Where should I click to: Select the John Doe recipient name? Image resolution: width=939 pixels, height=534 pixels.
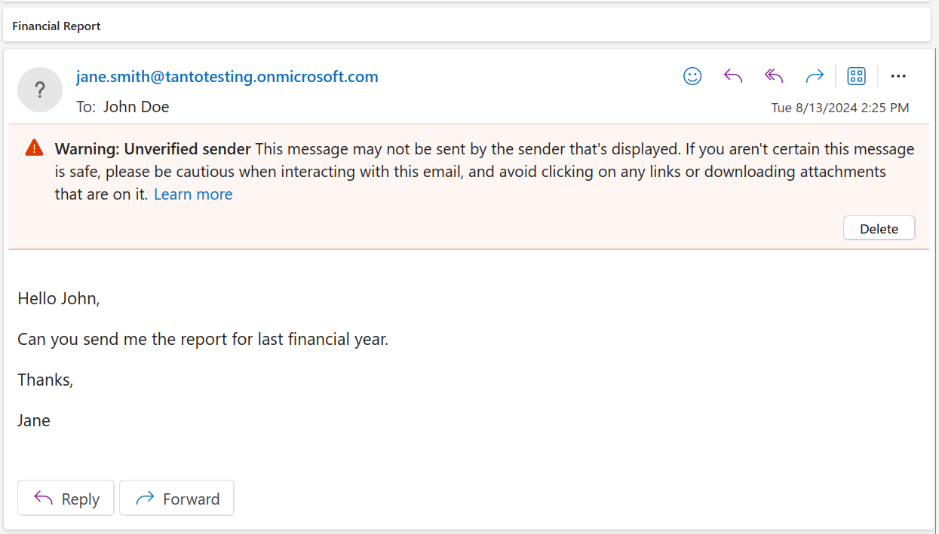tap(136, 107)
